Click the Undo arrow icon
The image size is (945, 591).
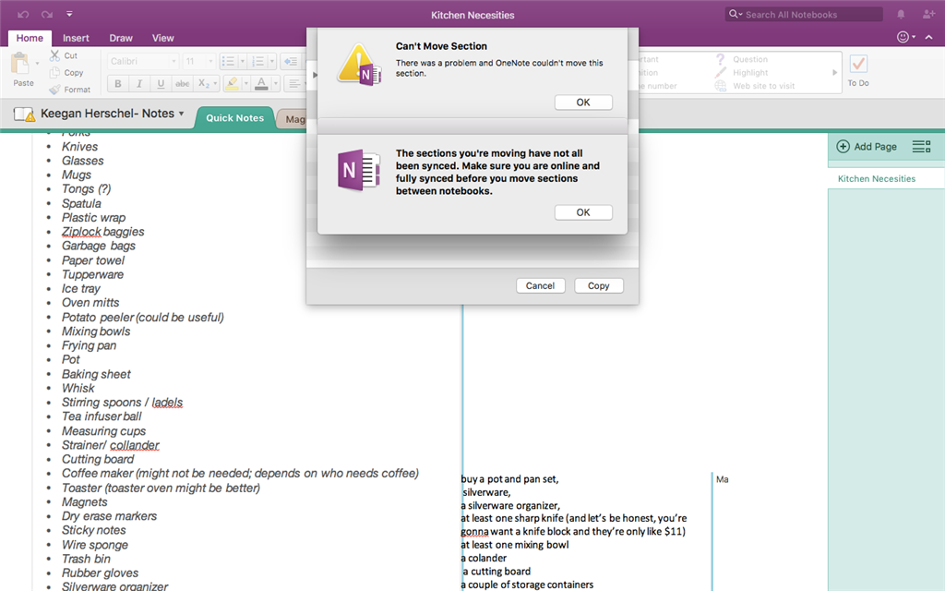click(x=23, y=15)
